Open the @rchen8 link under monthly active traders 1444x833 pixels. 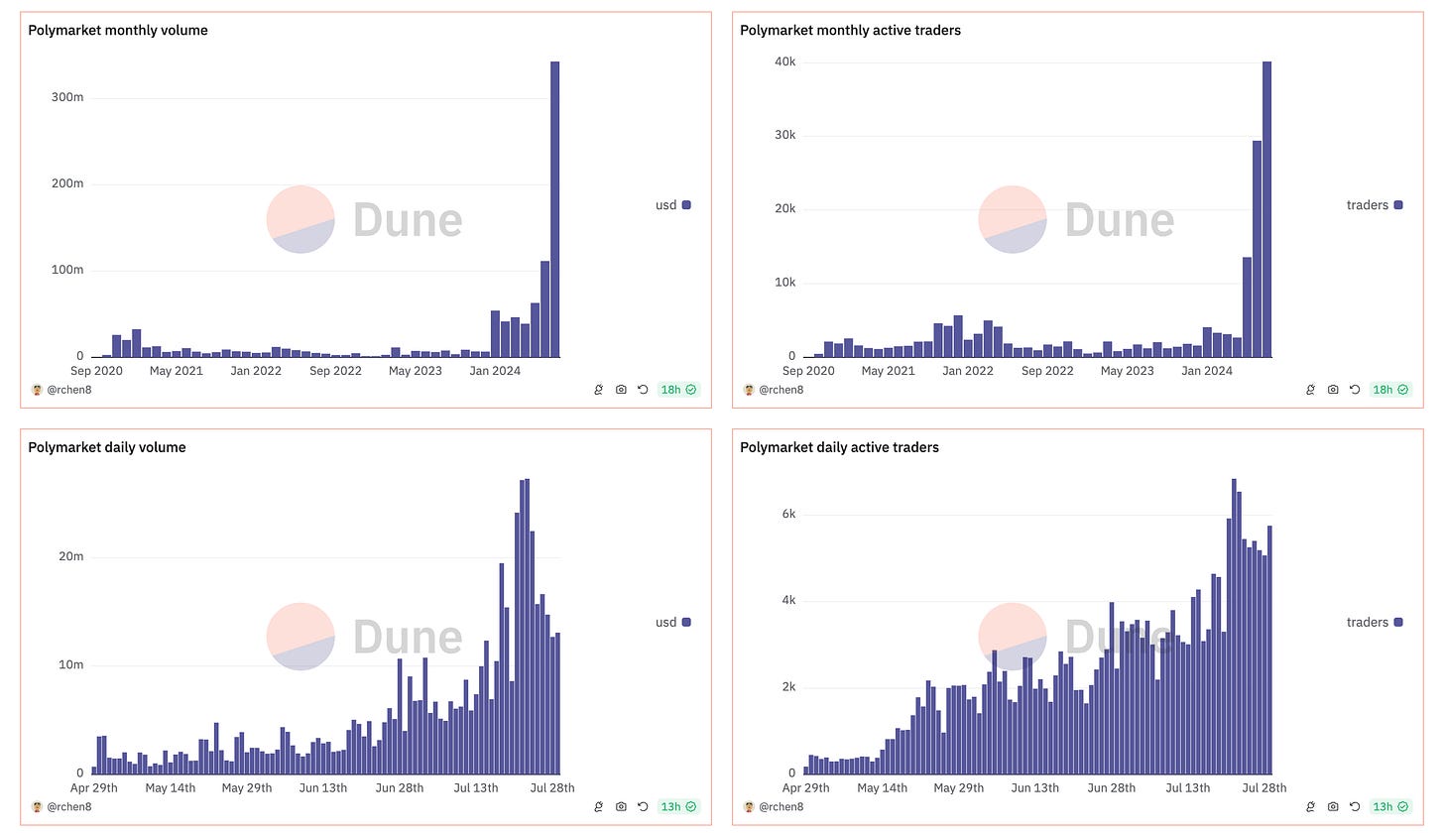782,390
